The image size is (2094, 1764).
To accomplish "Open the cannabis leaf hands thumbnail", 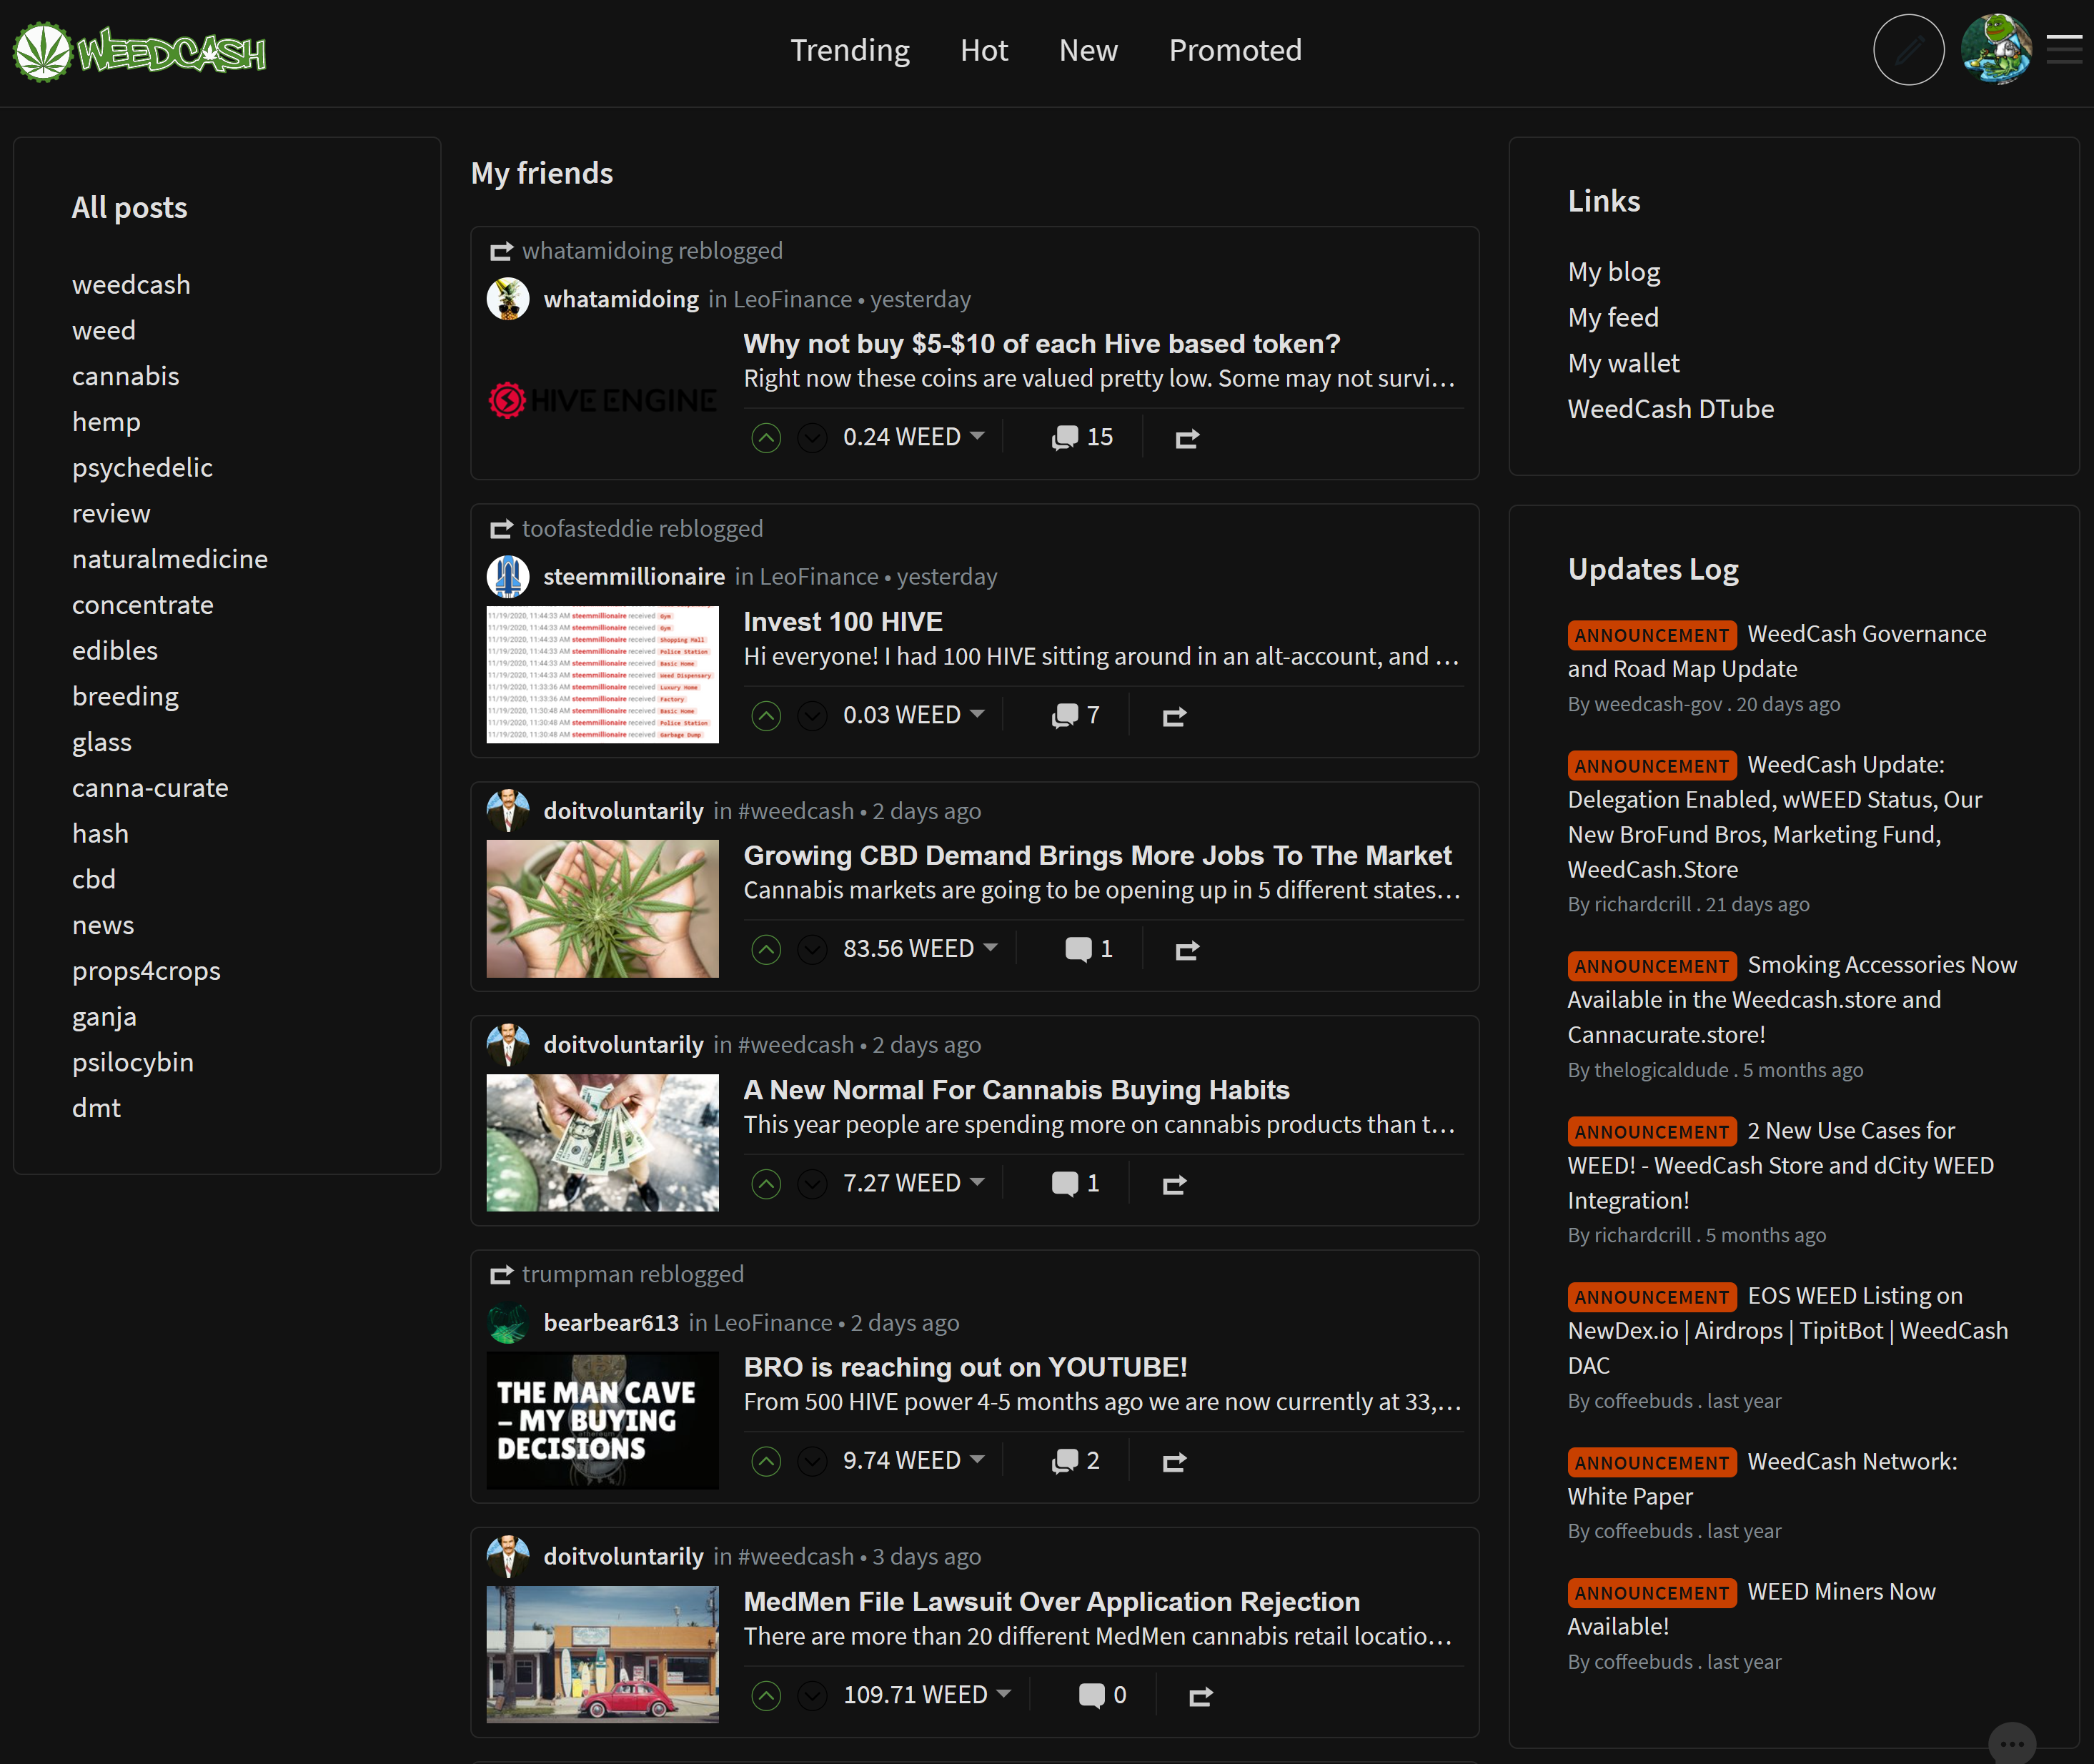I will [602, 909].
